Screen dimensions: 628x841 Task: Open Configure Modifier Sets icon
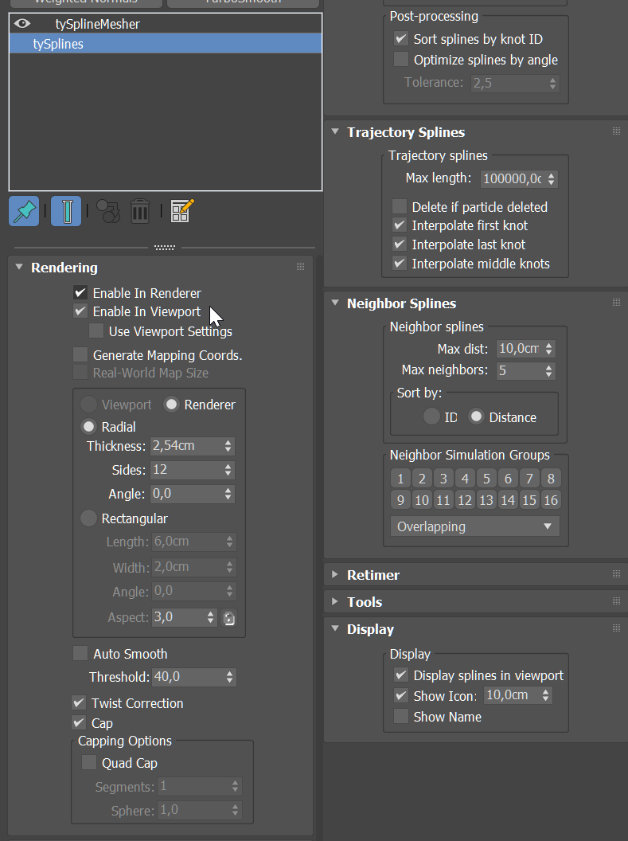click(182, 211)
